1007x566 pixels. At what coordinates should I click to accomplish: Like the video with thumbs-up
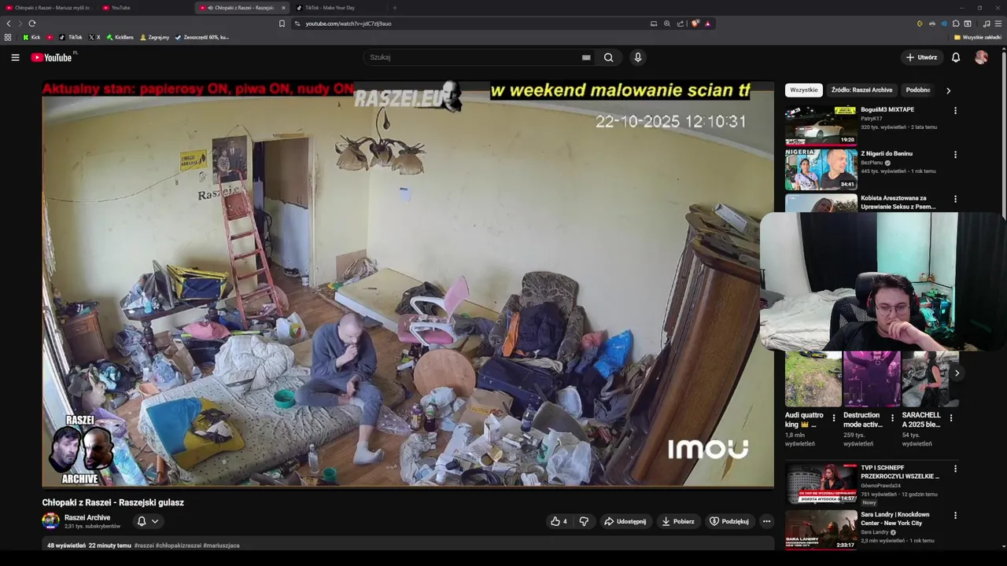[559, 521]
